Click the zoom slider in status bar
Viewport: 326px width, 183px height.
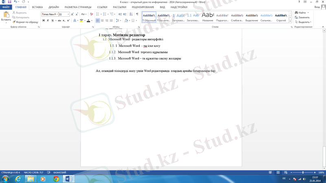[303, 173]
